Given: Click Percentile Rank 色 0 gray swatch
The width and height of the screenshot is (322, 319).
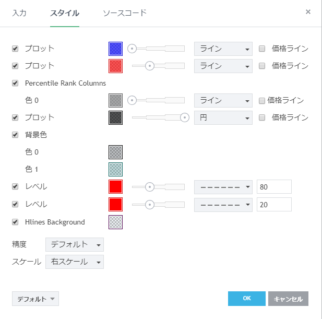Looking at the screenshot, I should (115, 100).
